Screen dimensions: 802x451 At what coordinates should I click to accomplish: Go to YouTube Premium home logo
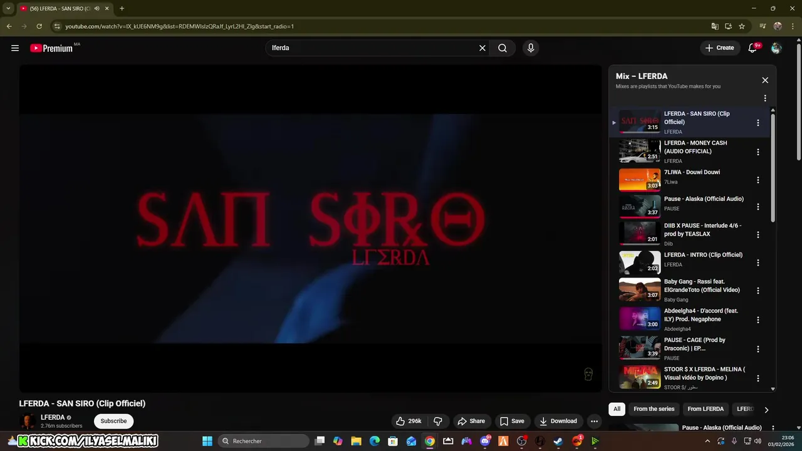pos(51,48)
